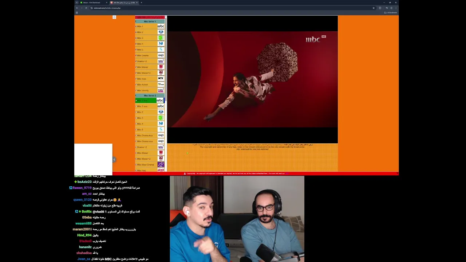Click chat username Jwan_sa
The image size is (466, 262).
click(x=84, y=259)
